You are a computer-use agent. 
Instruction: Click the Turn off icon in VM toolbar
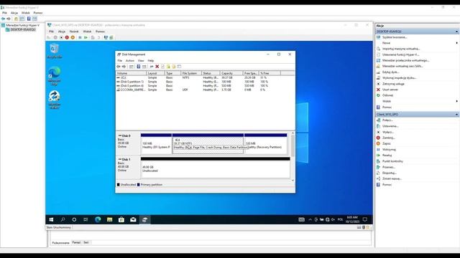(61, 37)
